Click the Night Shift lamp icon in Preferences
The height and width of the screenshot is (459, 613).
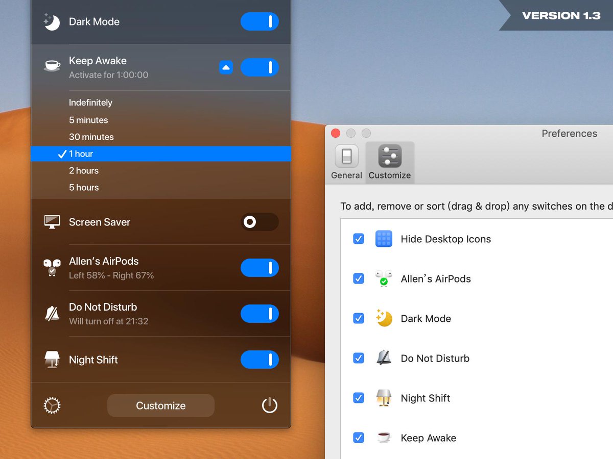tap(384, 398)
